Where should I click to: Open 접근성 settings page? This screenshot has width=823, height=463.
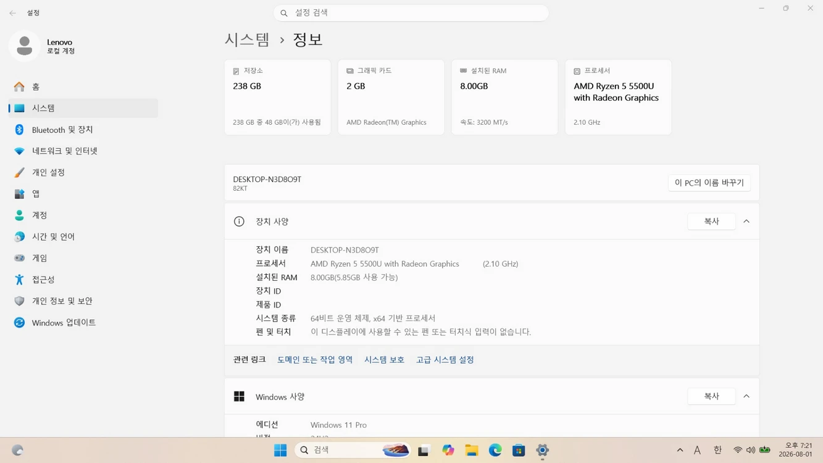[83, 280]
